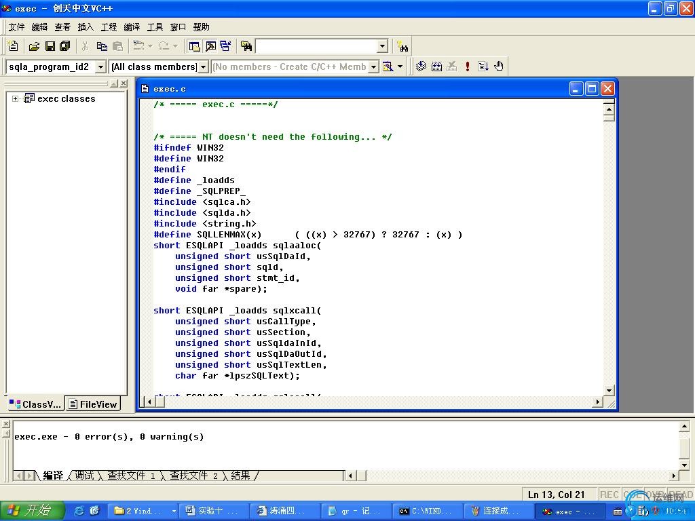
Task: Click the output pane scroll-up arrow
Action: [x=684, y=427]
